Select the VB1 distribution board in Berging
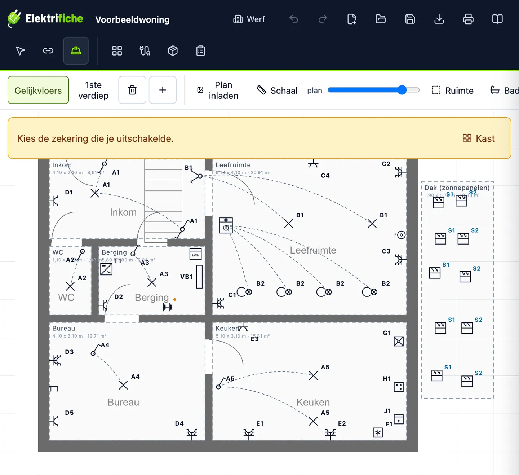The image size is (519, 475). [x=199, y=277]
